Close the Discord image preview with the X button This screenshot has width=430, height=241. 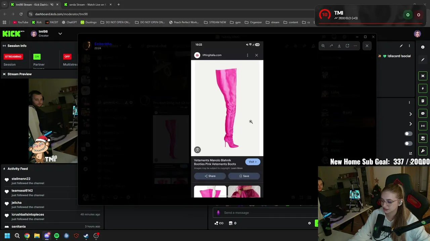tap(367, 46)
